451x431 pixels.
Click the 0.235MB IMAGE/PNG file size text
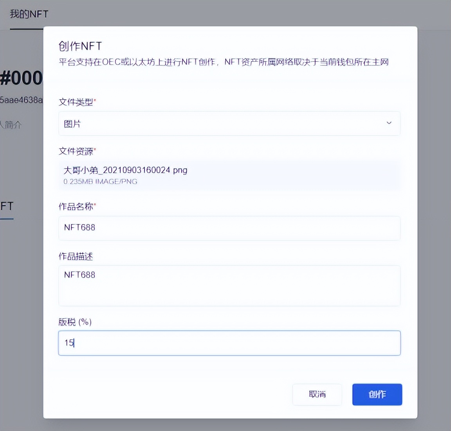click(100, 181)
